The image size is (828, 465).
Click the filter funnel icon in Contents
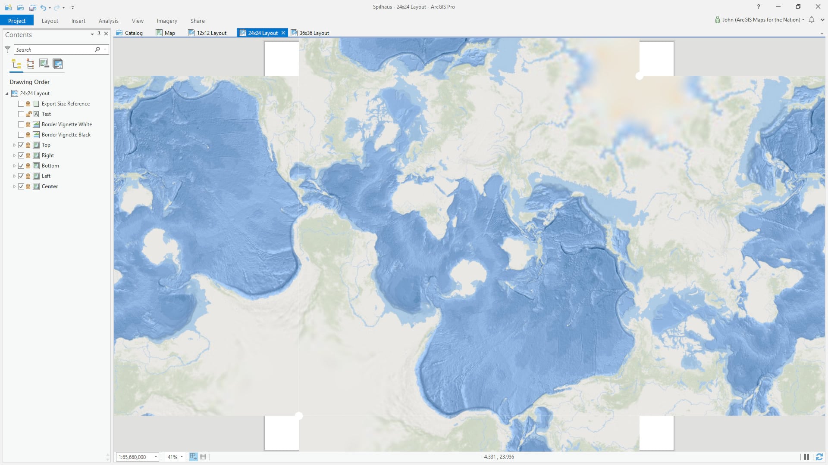pyautogui.click(x=7, y=50)
